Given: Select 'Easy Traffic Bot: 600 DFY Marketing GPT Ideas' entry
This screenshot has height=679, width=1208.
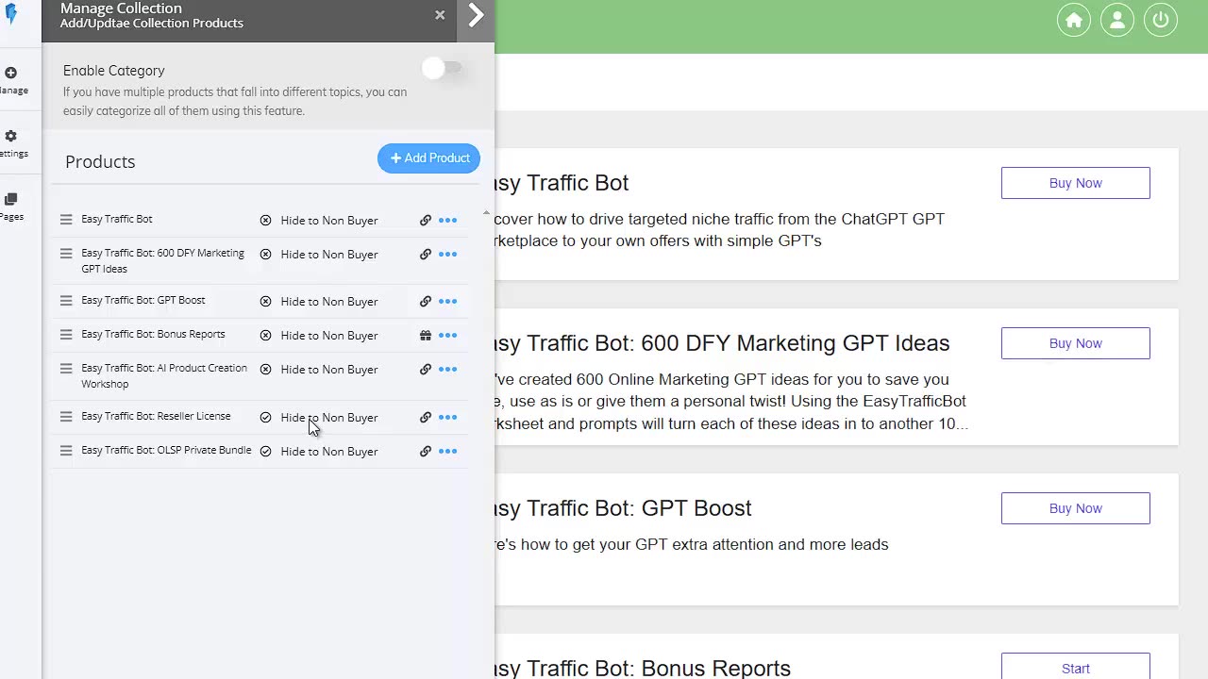Looking at the screenshot, I should [x=162, y=260].
